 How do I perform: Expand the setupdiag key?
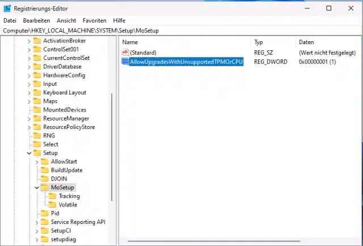point(37,240)
